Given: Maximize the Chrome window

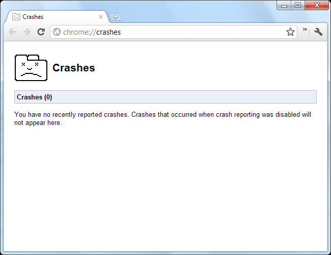Looking at the screenshot, I should [x=298, y=5].
